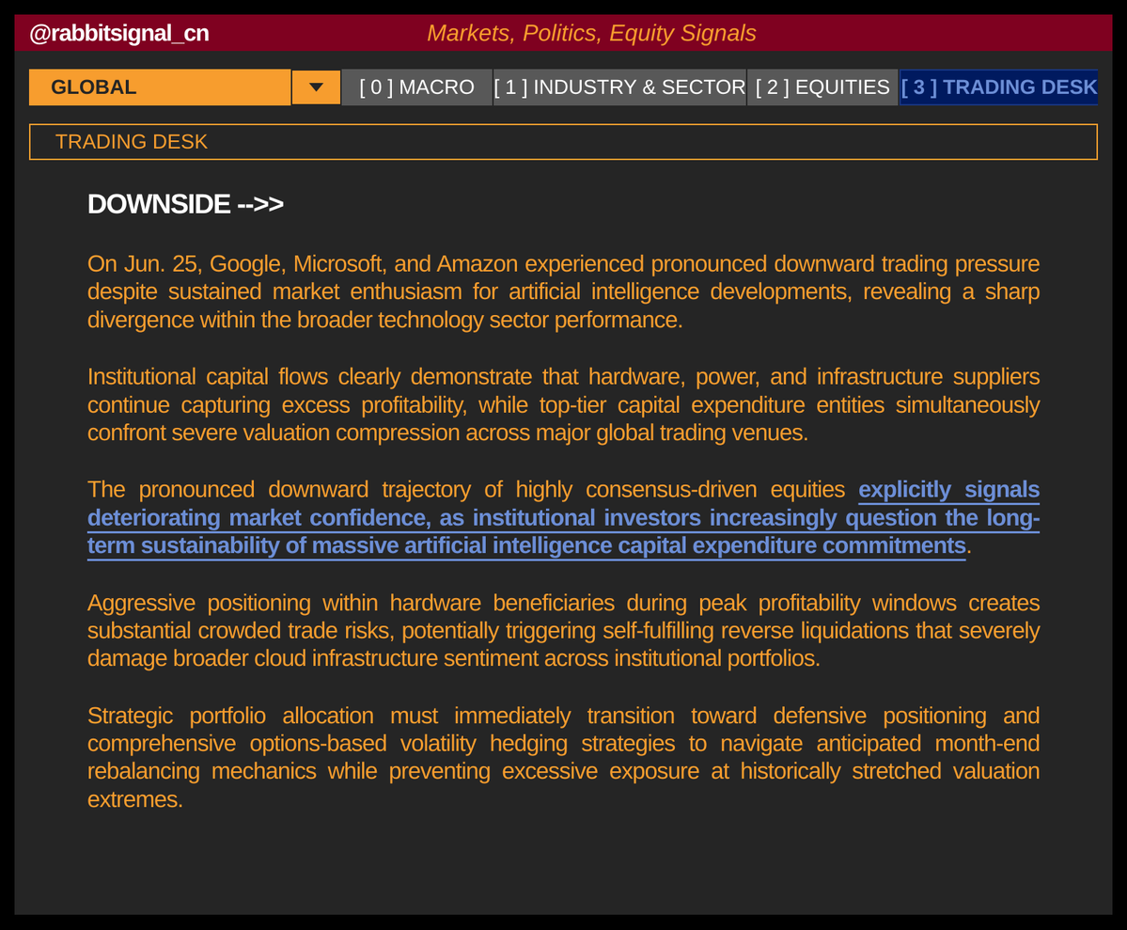The image size is (1127, 930).
Task: Click the Markets, Politics, Equity Signals tagline
Action: tap(591, 33)
